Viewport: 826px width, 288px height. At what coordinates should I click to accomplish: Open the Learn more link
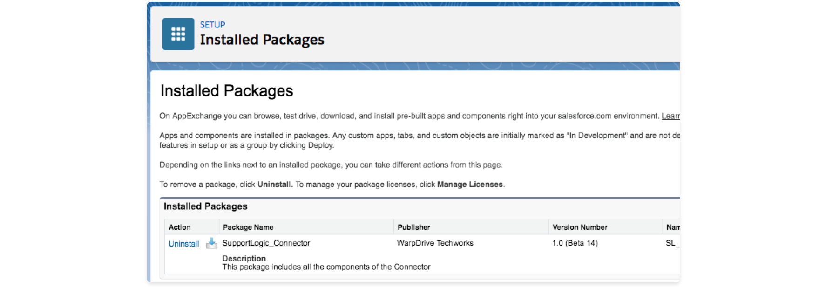670,116
